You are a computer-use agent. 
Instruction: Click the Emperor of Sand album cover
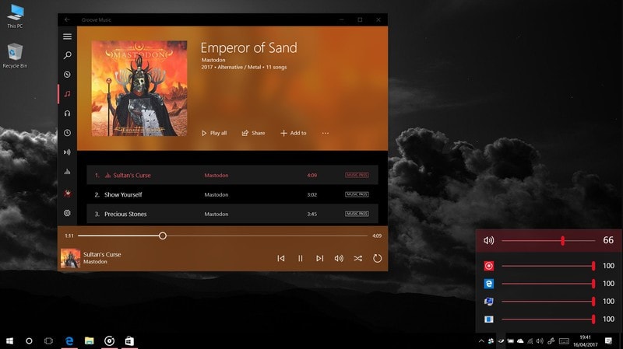[139, 89]
